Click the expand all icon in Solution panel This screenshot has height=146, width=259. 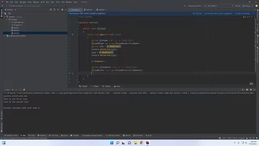coord(54,10)
